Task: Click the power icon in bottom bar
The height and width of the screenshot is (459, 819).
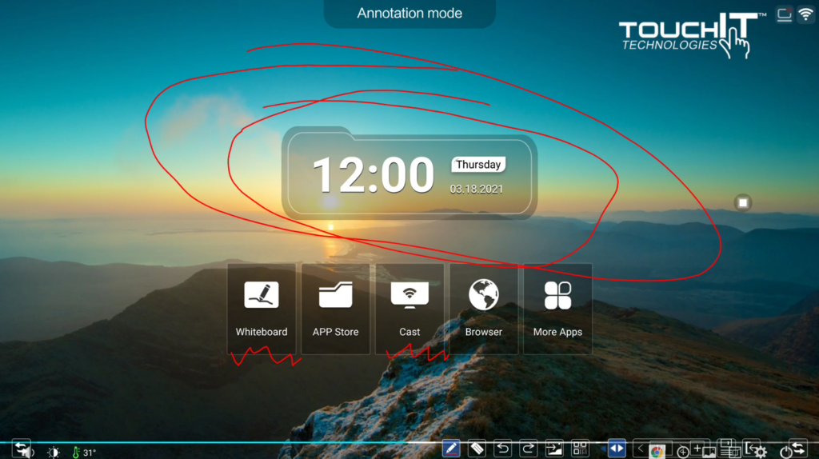Action: [x=786, y=453]
